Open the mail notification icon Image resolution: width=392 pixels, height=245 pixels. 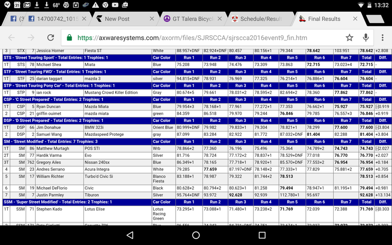coord(27,5)
